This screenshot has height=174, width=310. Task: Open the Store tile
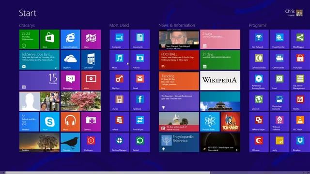click(49, 39)
